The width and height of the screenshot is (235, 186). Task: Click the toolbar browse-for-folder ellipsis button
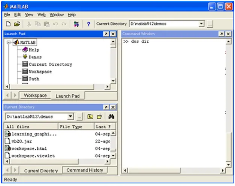[x=210, y=24]
